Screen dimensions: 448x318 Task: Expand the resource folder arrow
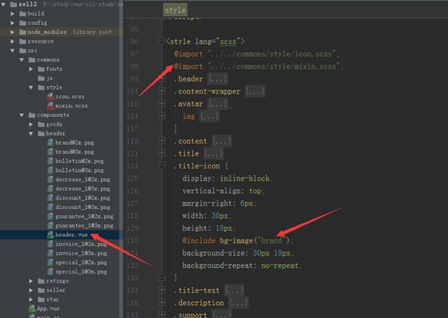(x=12, y=41)
